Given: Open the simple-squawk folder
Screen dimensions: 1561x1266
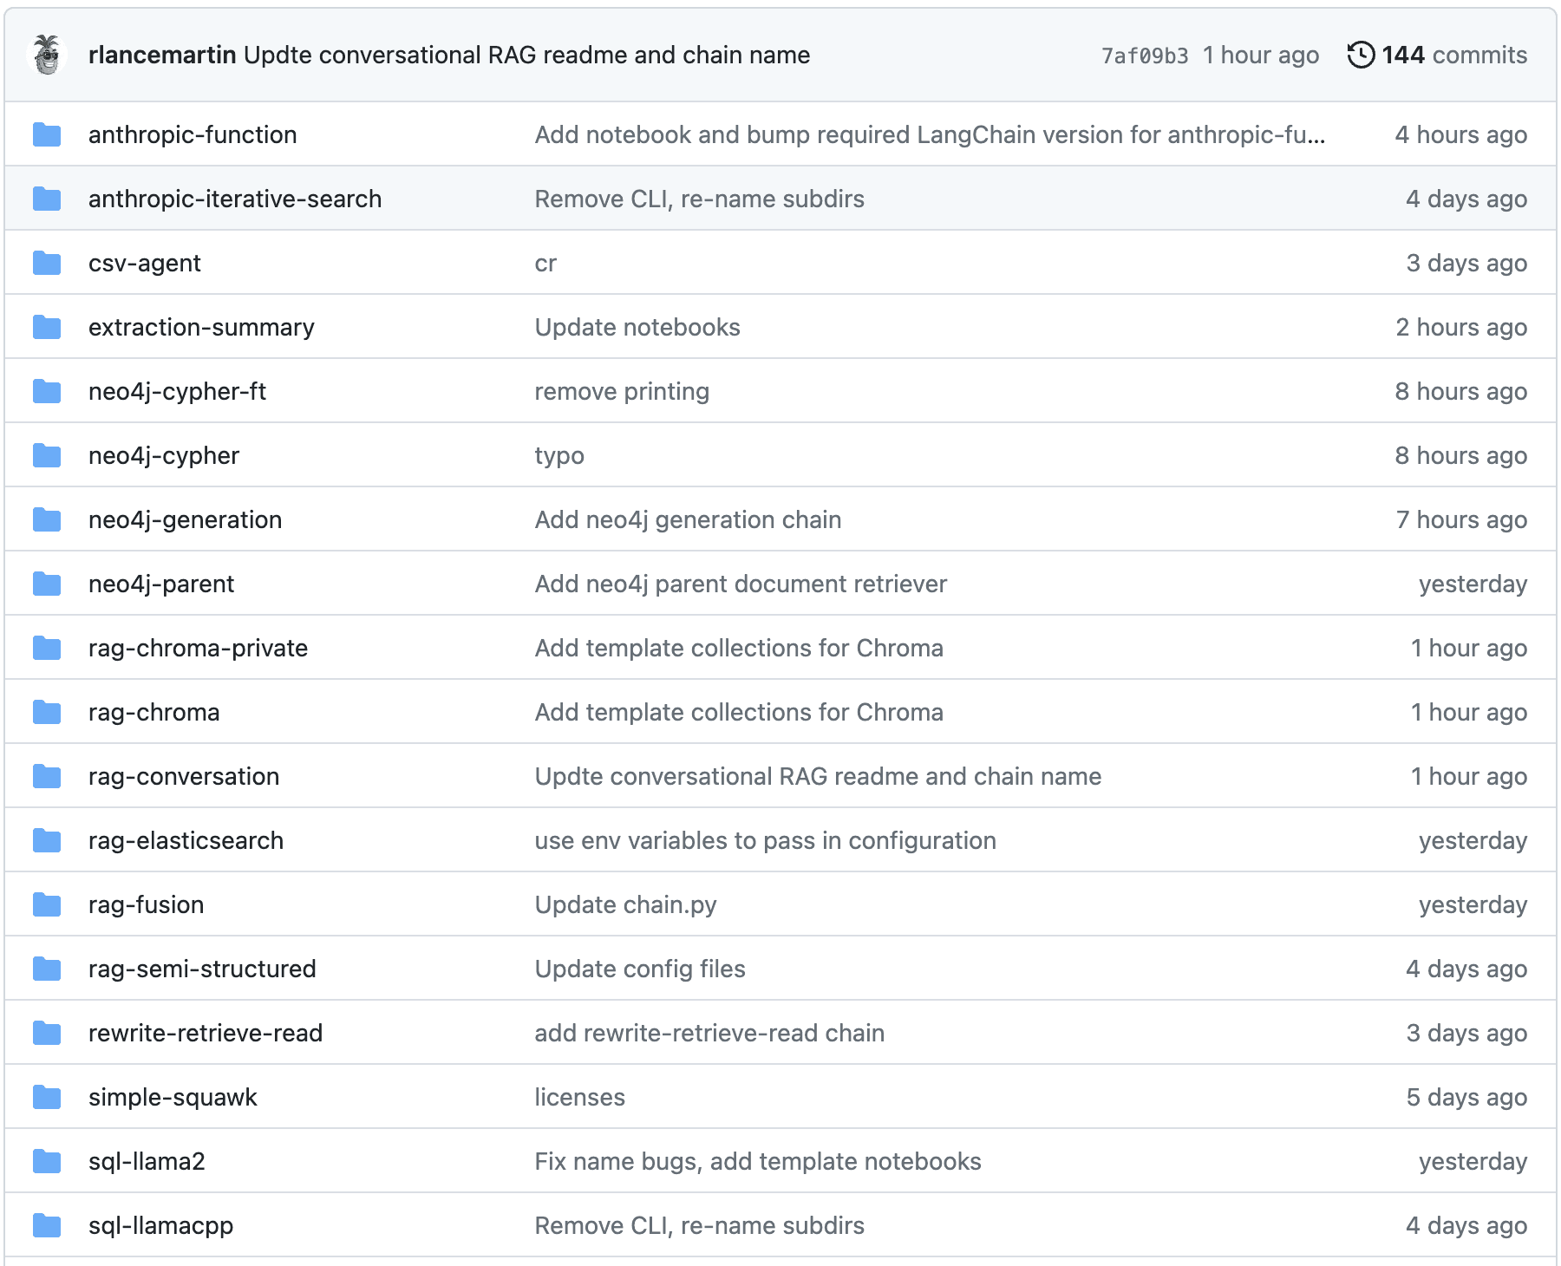Looking at the screenshot, I should [x=173, y=1097].
